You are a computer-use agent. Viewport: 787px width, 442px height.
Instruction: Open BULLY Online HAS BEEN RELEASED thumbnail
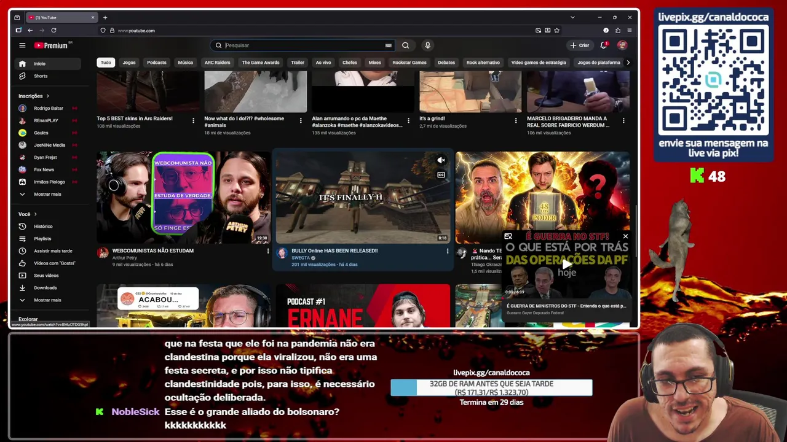point(363,197)
